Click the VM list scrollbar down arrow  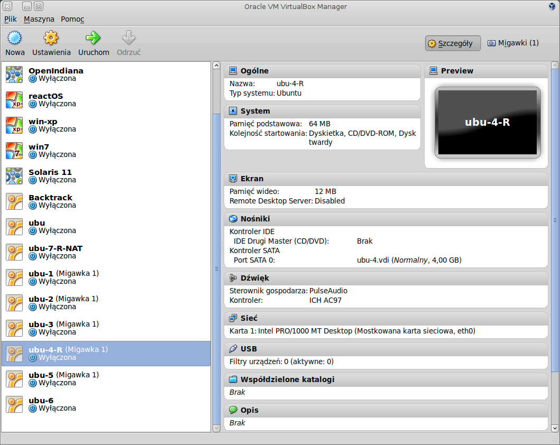216,428
